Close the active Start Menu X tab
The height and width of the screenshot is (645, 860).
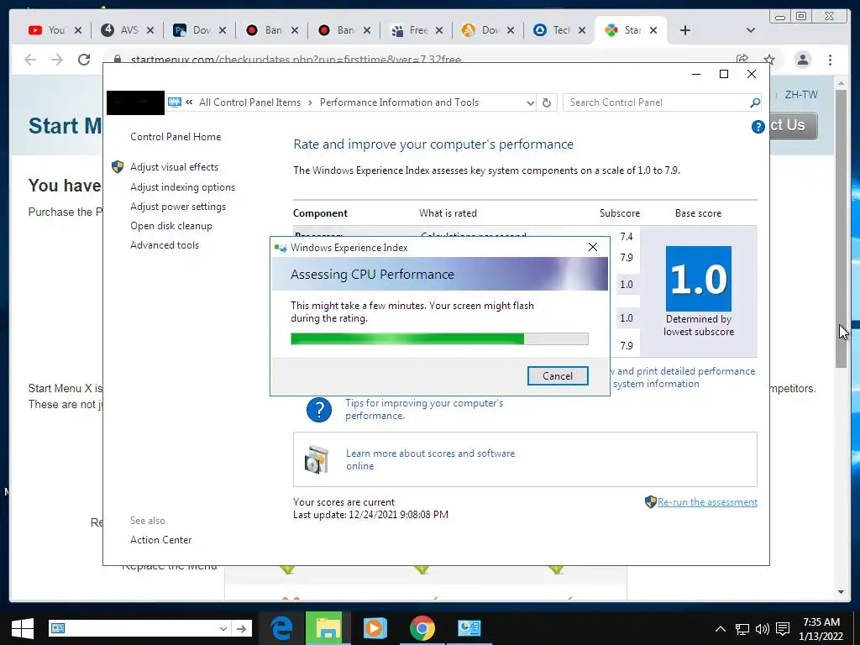(653, 30)
